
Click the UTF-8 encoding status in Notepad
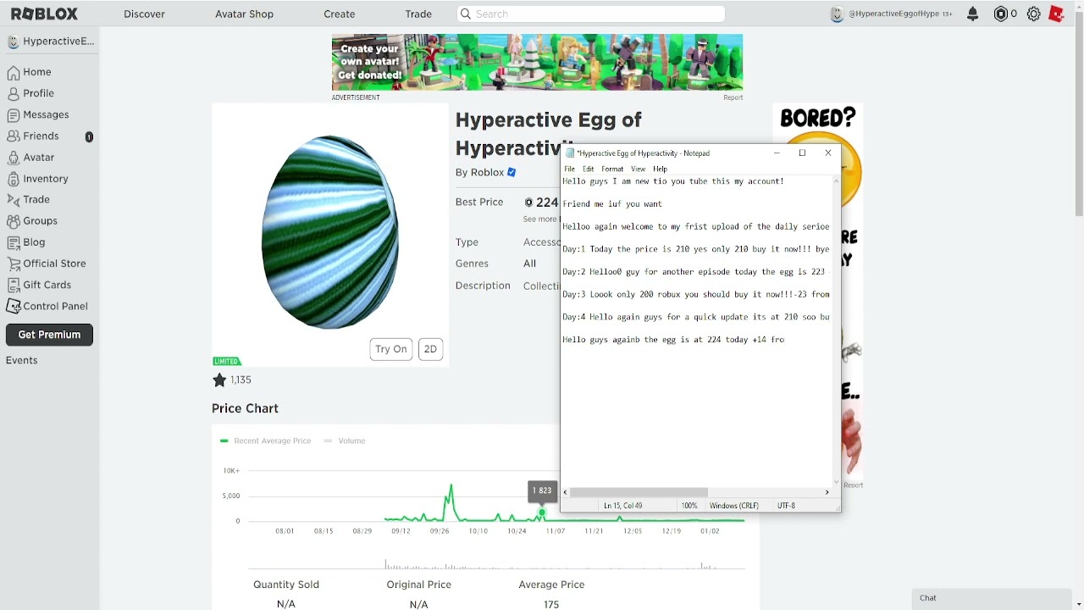786,506
